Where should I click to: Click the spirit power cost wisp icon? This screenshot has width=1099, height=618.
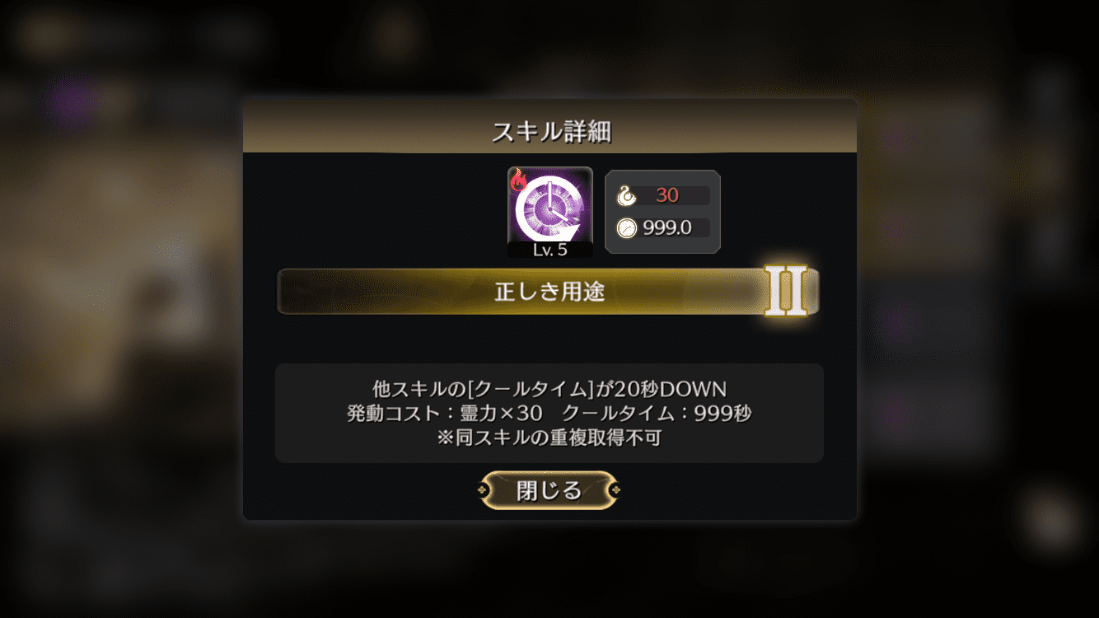(x=627, y=196)
